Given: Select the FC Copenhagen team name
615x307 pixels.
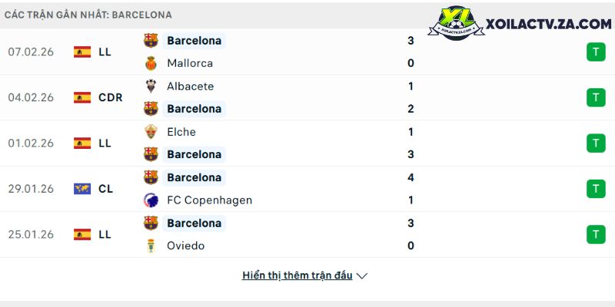Looking at the screenshot, I should [x=209, y=200].
